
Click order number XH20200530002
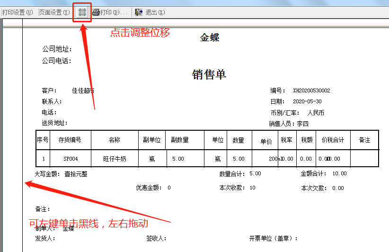(311, 90)
